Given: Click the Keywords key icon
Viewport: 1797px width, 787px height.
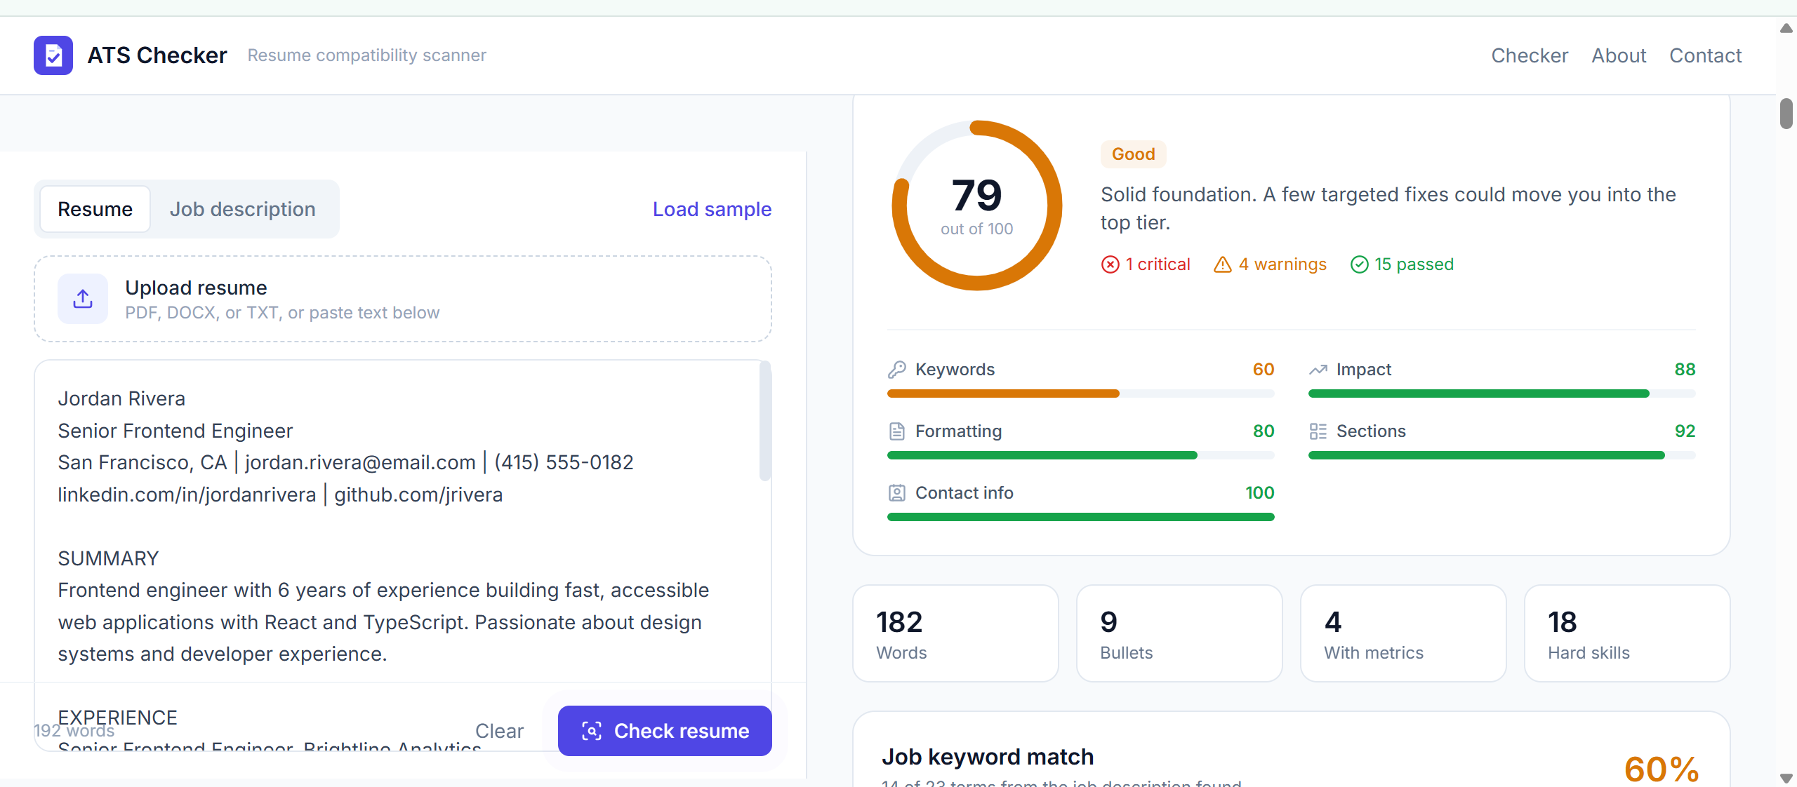Looking at the screenshot, I should point(897,370).
